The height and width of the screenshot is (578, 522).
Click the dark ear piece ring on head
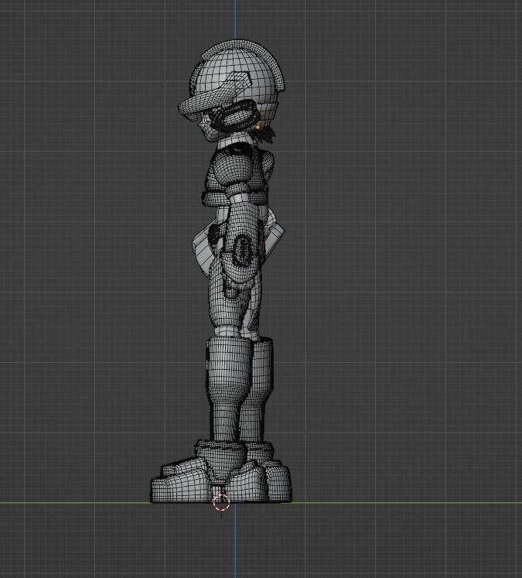pyautogui.click(x=234, y=115)
